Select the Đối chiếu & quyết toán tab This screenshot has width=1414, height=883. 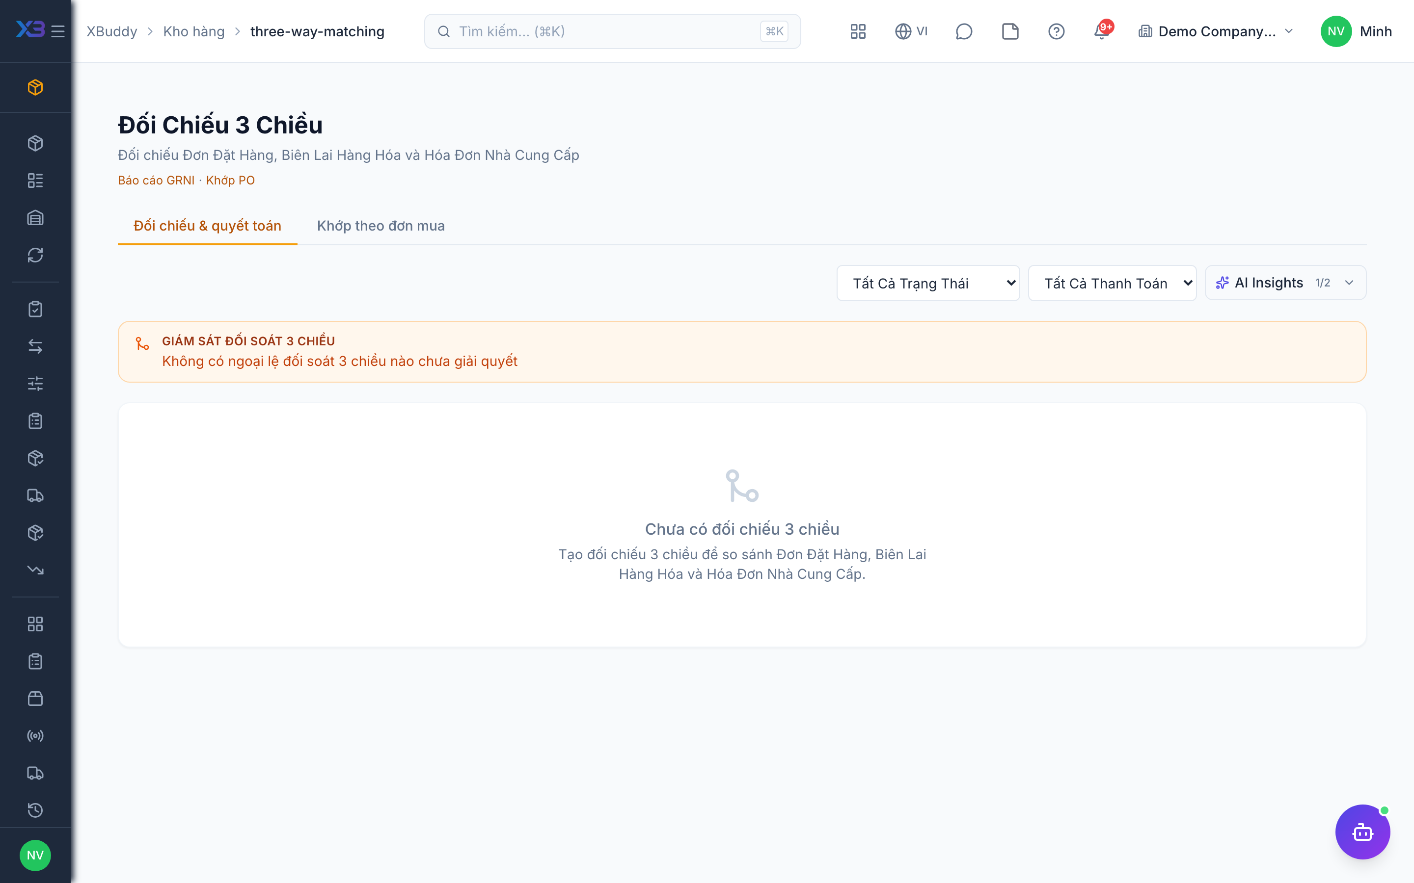tap(207, 226)
